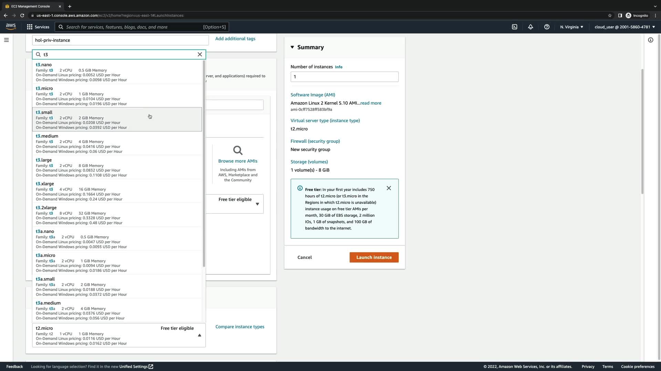Dismiss the Free tier info box
This screenshot has width=661, height=371.
pos(389,188)
